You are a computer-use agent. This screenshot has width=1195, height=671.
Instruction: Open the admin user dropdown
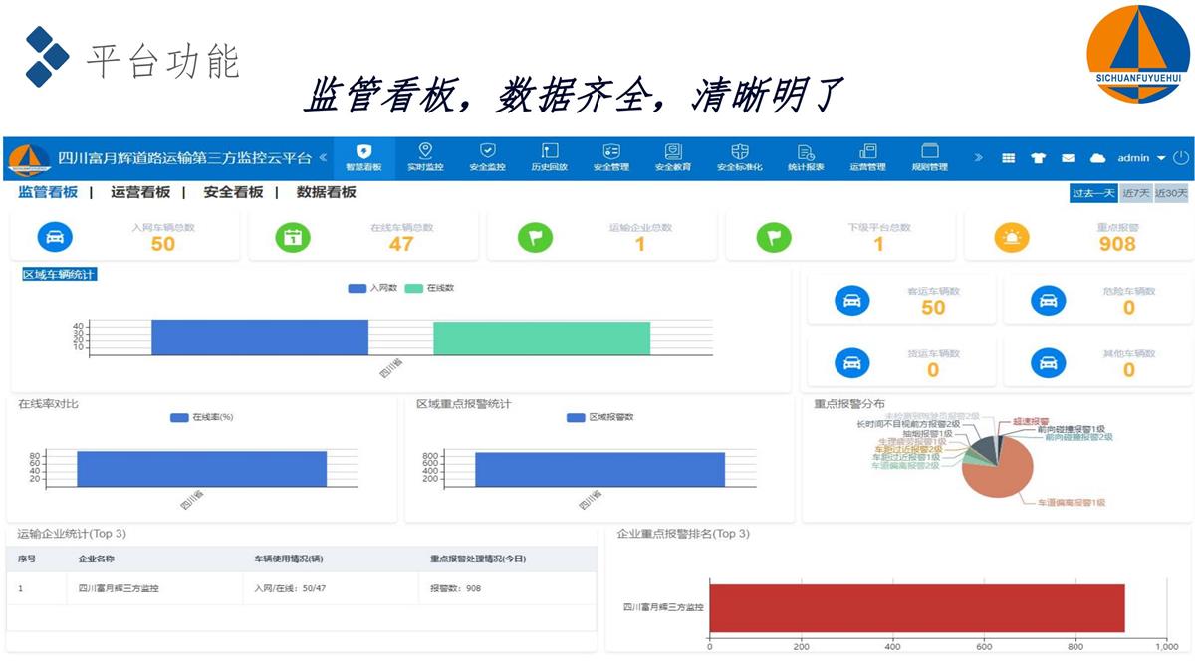point(1140,158)
